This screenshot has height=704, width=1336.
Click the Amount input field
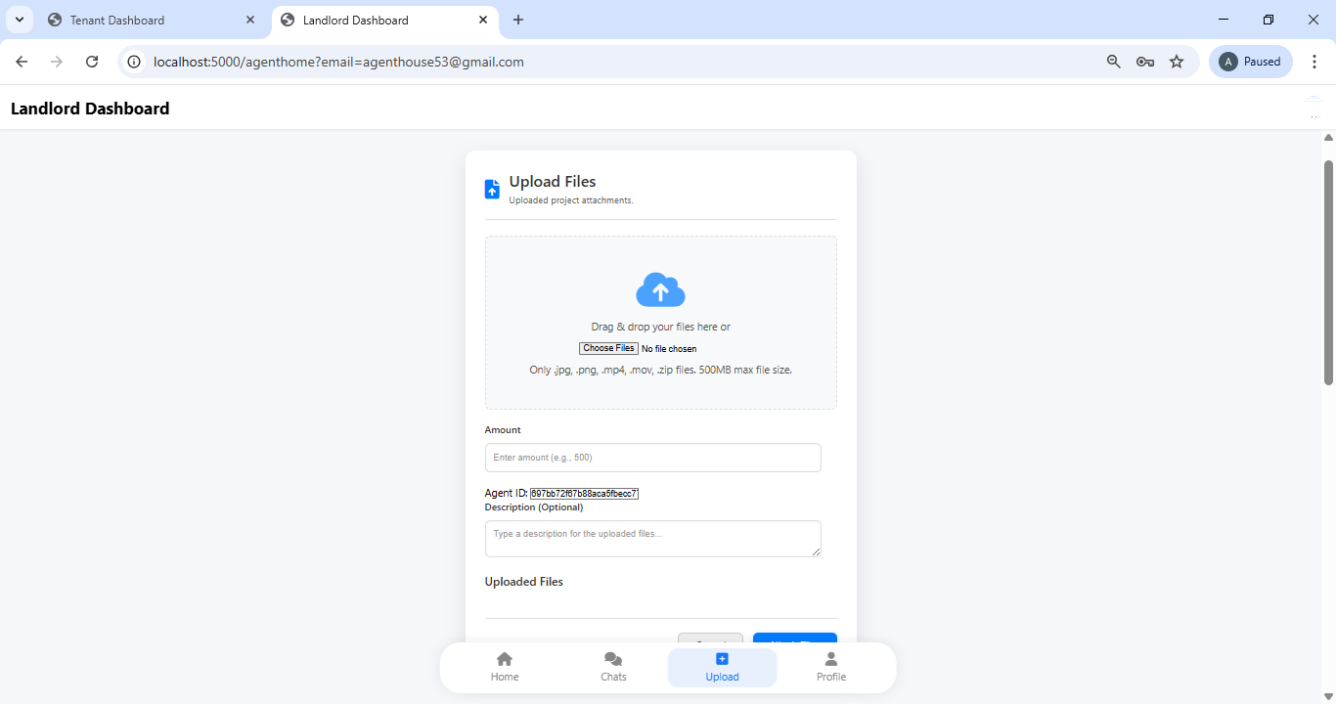pos(652,457)
